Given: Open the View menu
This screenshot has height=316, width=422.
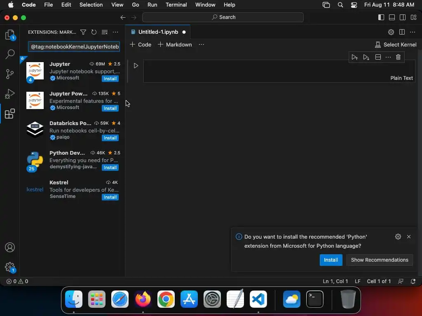Looking at the screenshot, I should click(117, 5).
